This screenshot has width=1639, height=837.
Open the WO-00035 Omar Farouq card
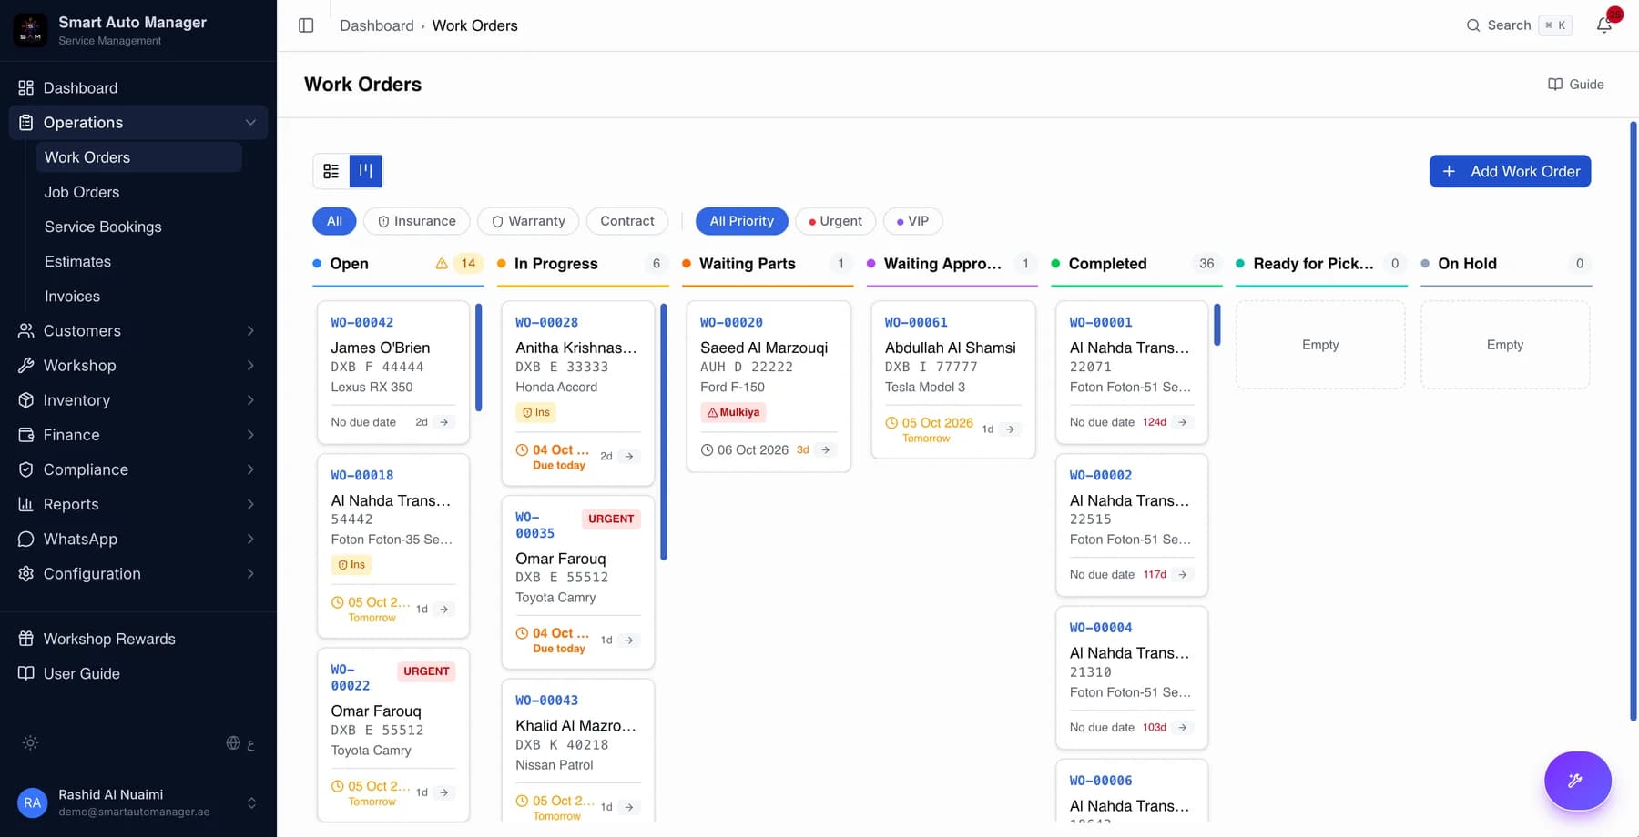(x=577, y=582)
